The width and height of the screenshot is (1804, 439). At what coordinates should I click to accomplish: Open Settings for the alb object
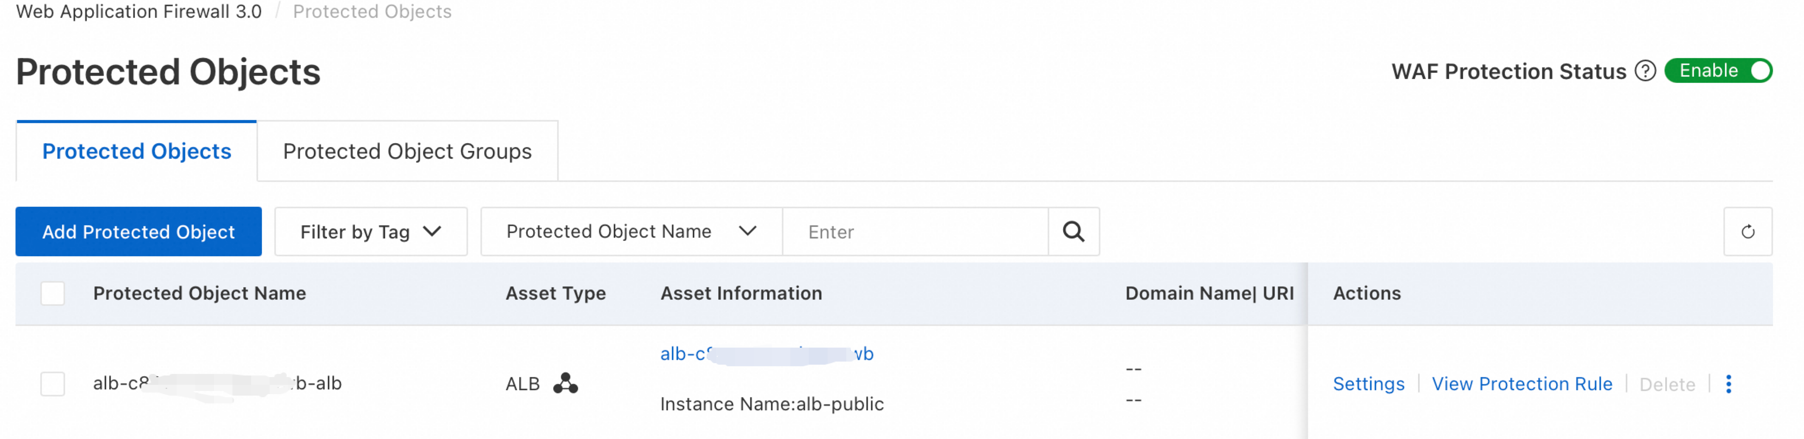tap(1368, 384)
